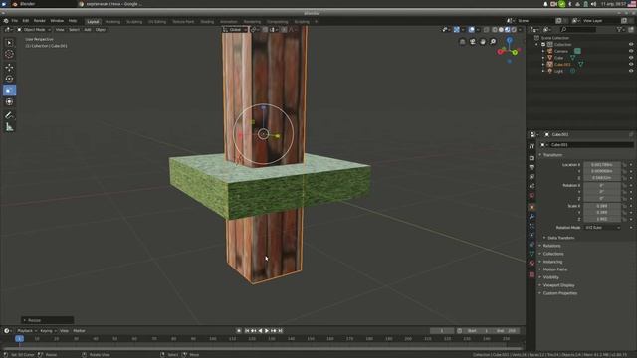This screenshot has height=358, width=637.
Task: Click the red X axis of the navigation gizmo
Action: click(500, 52)
